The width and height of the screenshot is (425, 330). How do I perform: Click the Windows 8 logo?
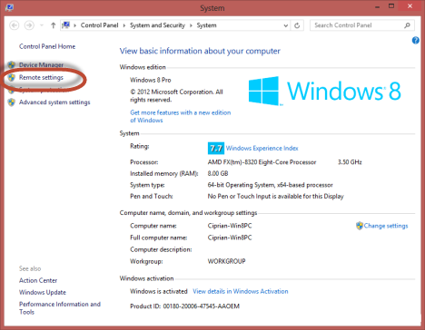(x=324, y=91)
